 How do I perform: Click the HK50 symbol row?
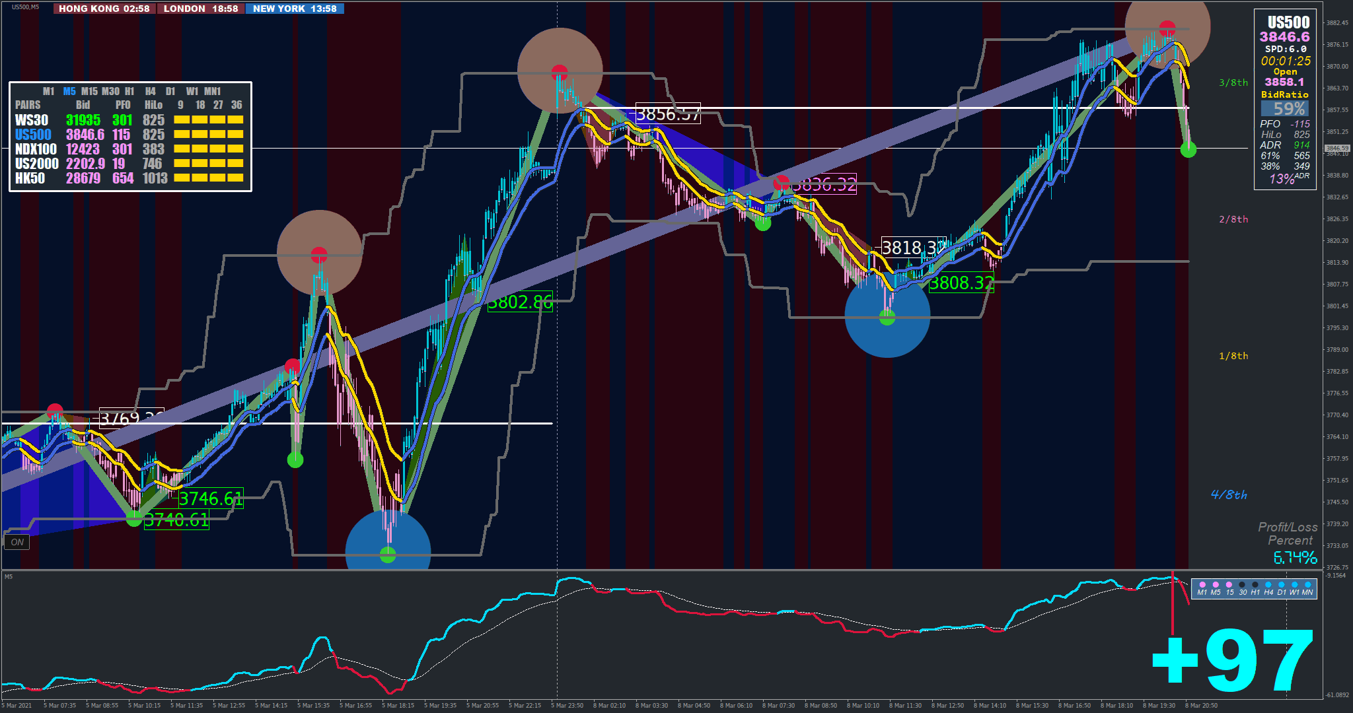(x=30, y=178)
